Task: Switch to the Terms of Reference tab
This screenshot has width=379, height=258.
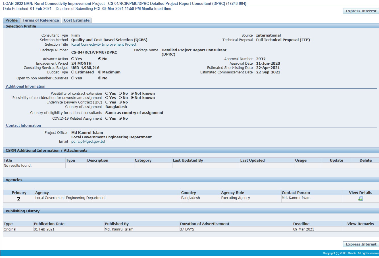Action: (x=41, y=20)
